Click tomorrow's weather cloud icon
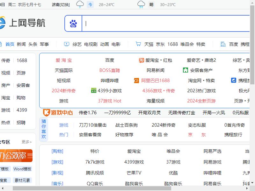The width and height of the screenshot is (255, 191). [141, 4]
